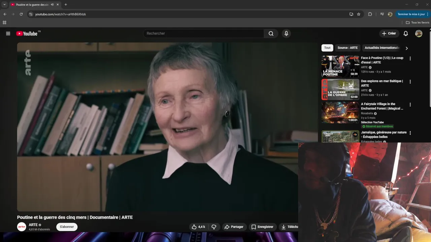This screenshot has width=431, height=242.
Task: Go back in browser history
Action: tap(5, 14)
